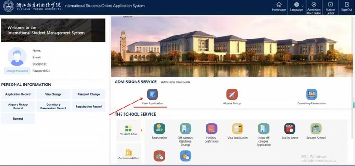
Task: Open the Visa Application icon
Action: point(238,129)
